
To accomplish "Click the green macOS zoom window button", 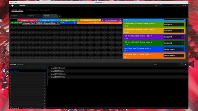I will [16, 2].
